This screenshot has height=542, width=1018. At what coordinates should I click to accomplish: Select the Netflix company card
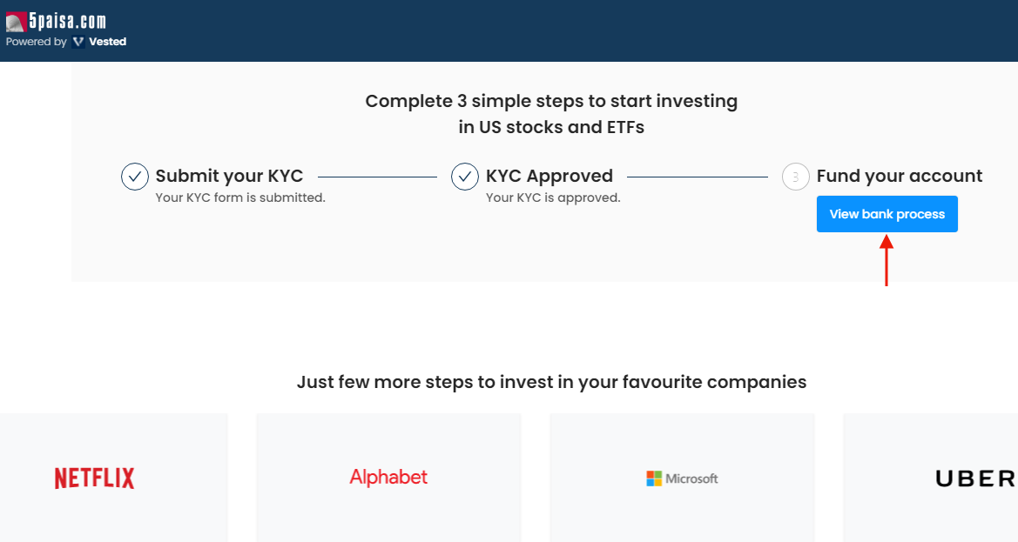coord(113,478)
